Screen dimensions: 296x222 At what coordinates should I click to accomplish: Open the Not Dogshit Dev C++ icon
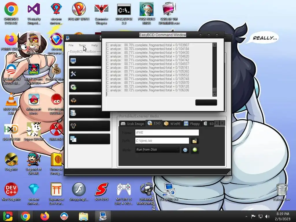point(11,192)
